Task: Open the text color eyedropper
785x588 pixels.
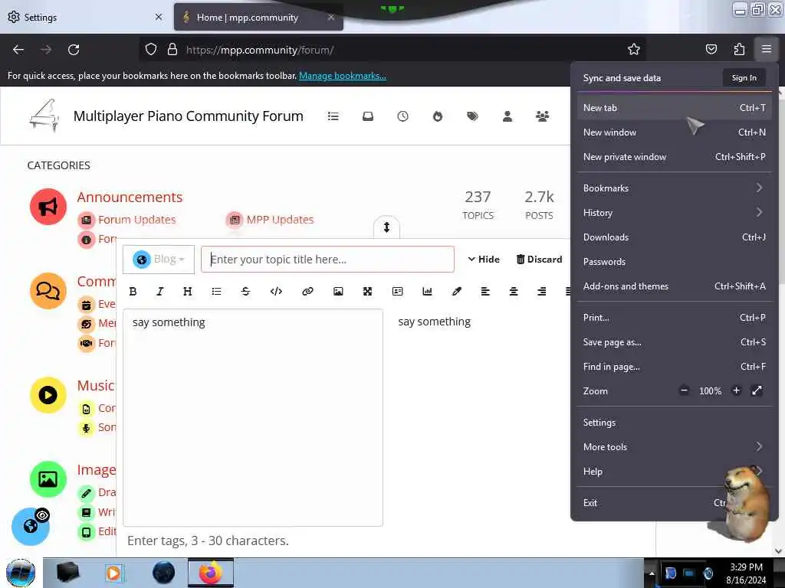Action: 456,292
